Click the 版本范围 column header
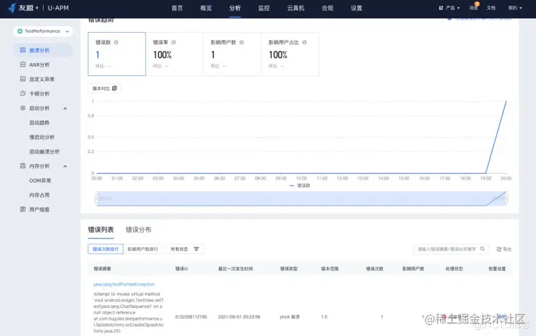The height and width of the screenshot is (336, 536). (330, 269)
